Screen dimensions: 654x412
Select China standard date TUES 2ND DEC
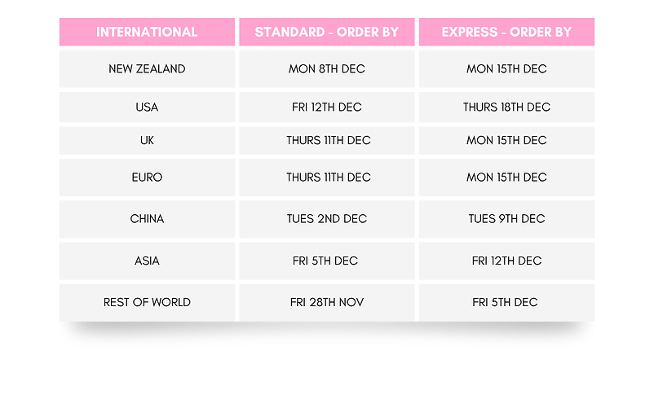(x=326, y=218)
